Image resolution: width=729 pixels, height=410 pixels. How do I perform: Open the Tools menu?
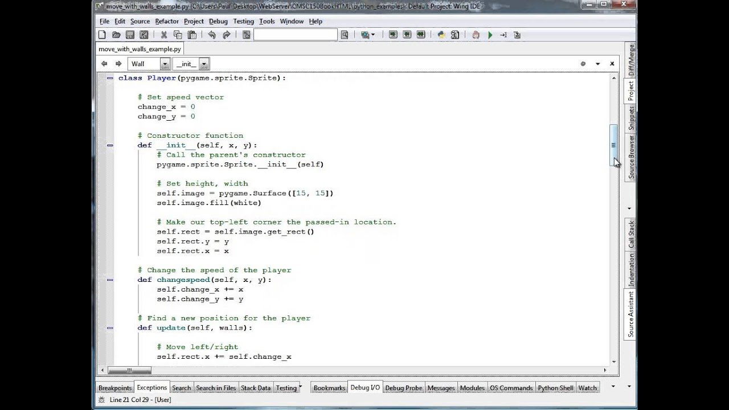point(267,21)
